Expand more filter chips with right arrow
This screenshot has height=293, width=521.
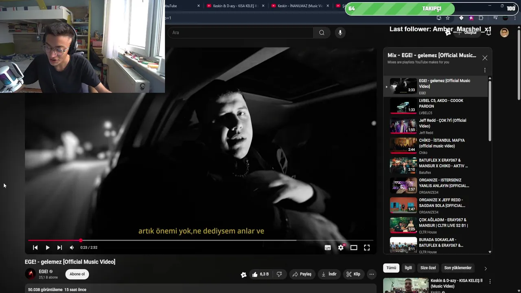point(485,268)
